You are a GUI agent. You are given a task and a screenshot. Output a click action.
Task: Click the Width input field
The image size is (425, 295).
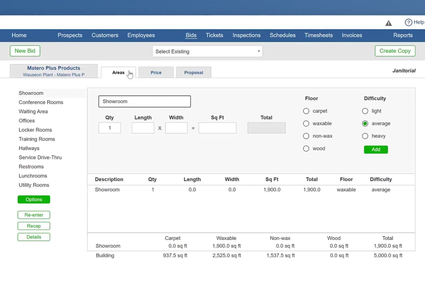click(176, 128)
